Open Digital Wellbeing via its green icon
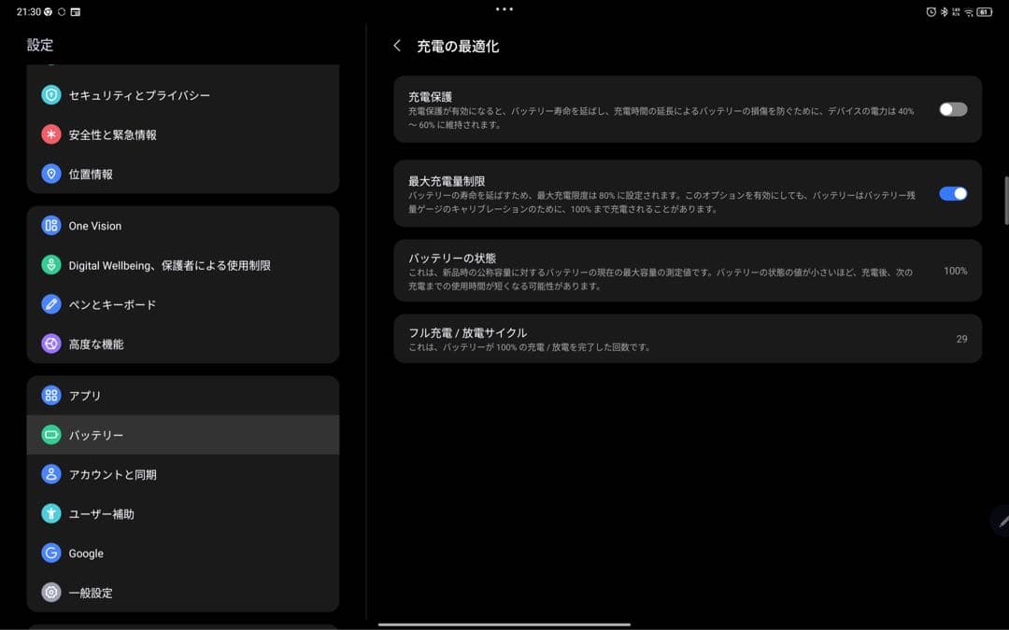 click(x=53, y=265)
